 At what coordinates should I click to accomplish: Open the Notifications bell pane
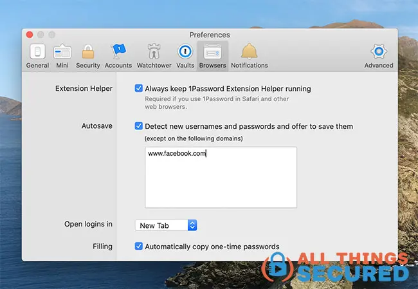[250, 56]
